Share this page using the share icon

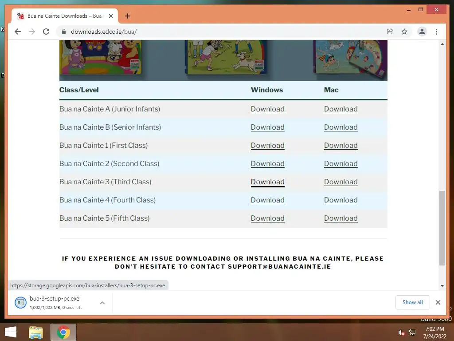(390, 32)
